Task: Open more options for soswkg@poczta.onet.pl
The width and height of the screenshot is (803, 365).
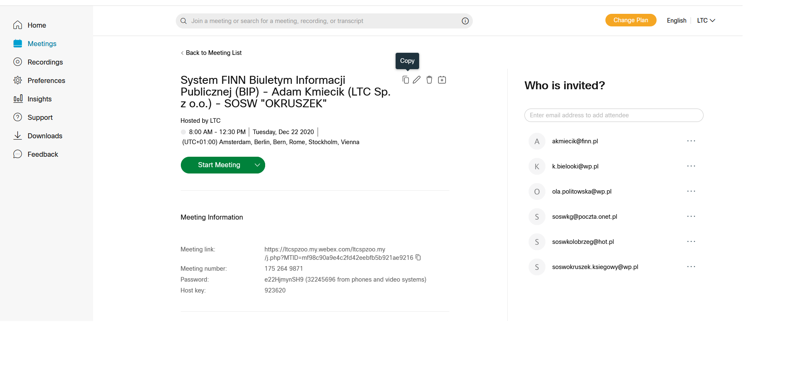Action: pyautogui.click(x=691, y=217)
